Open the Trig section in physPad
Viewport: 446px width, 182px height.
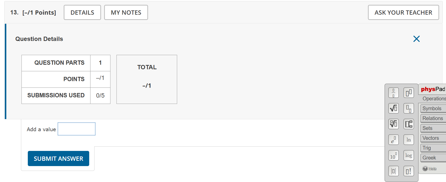(x=433, y=148)
